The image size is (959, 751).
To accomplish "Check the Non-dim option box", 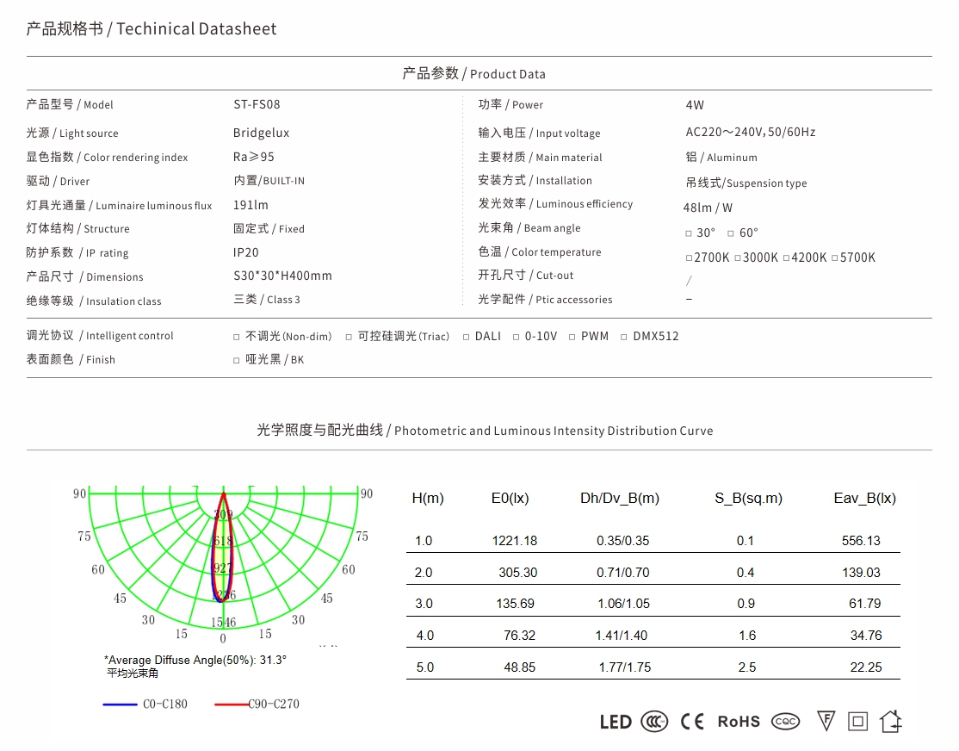I will click(237, 338).
